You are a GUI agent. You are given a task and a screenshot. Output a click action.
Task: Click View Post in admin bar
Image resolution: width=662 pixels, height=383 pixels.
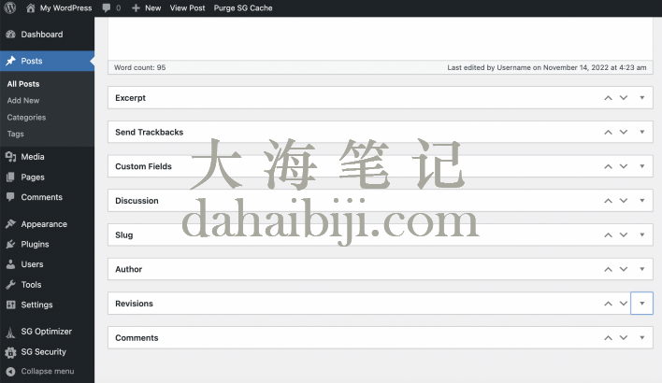click(187, 8)
